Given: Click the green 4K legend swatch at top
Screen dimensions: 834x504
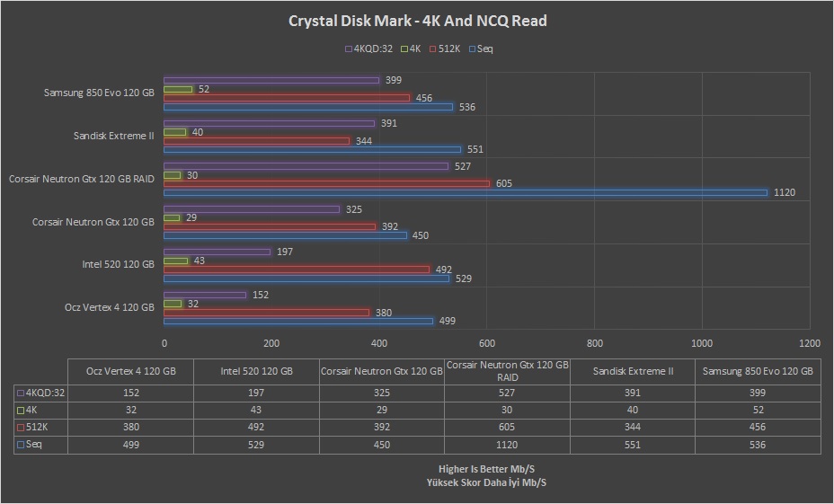Looking at the screenshot, I should click(404, 49).
